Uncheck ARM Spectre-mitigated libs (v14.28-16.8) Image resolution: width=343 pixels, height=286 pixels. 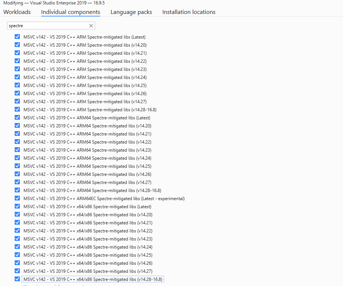(x=17, y=109)
